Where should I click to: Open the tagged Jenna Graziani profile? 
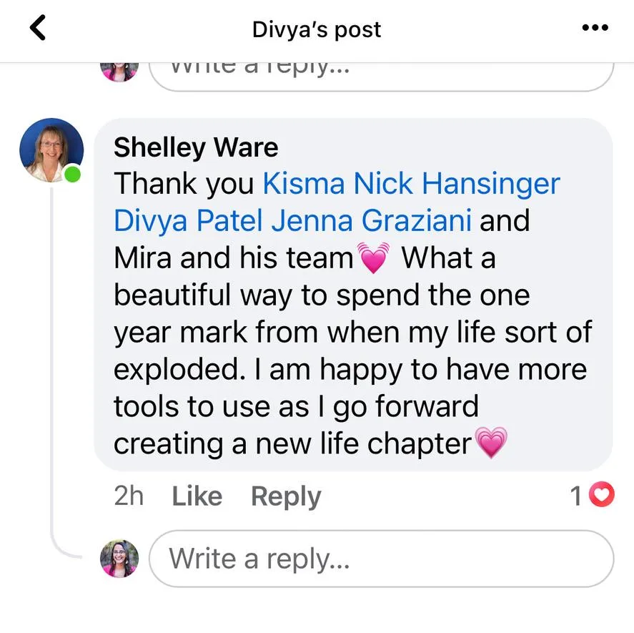pyautogui.click(x=372, y=221)
